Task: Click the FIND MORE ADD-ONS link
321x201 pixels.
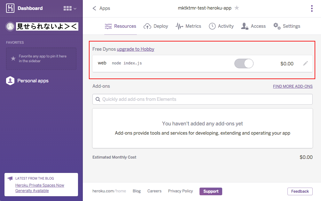Action: point(293,86)
